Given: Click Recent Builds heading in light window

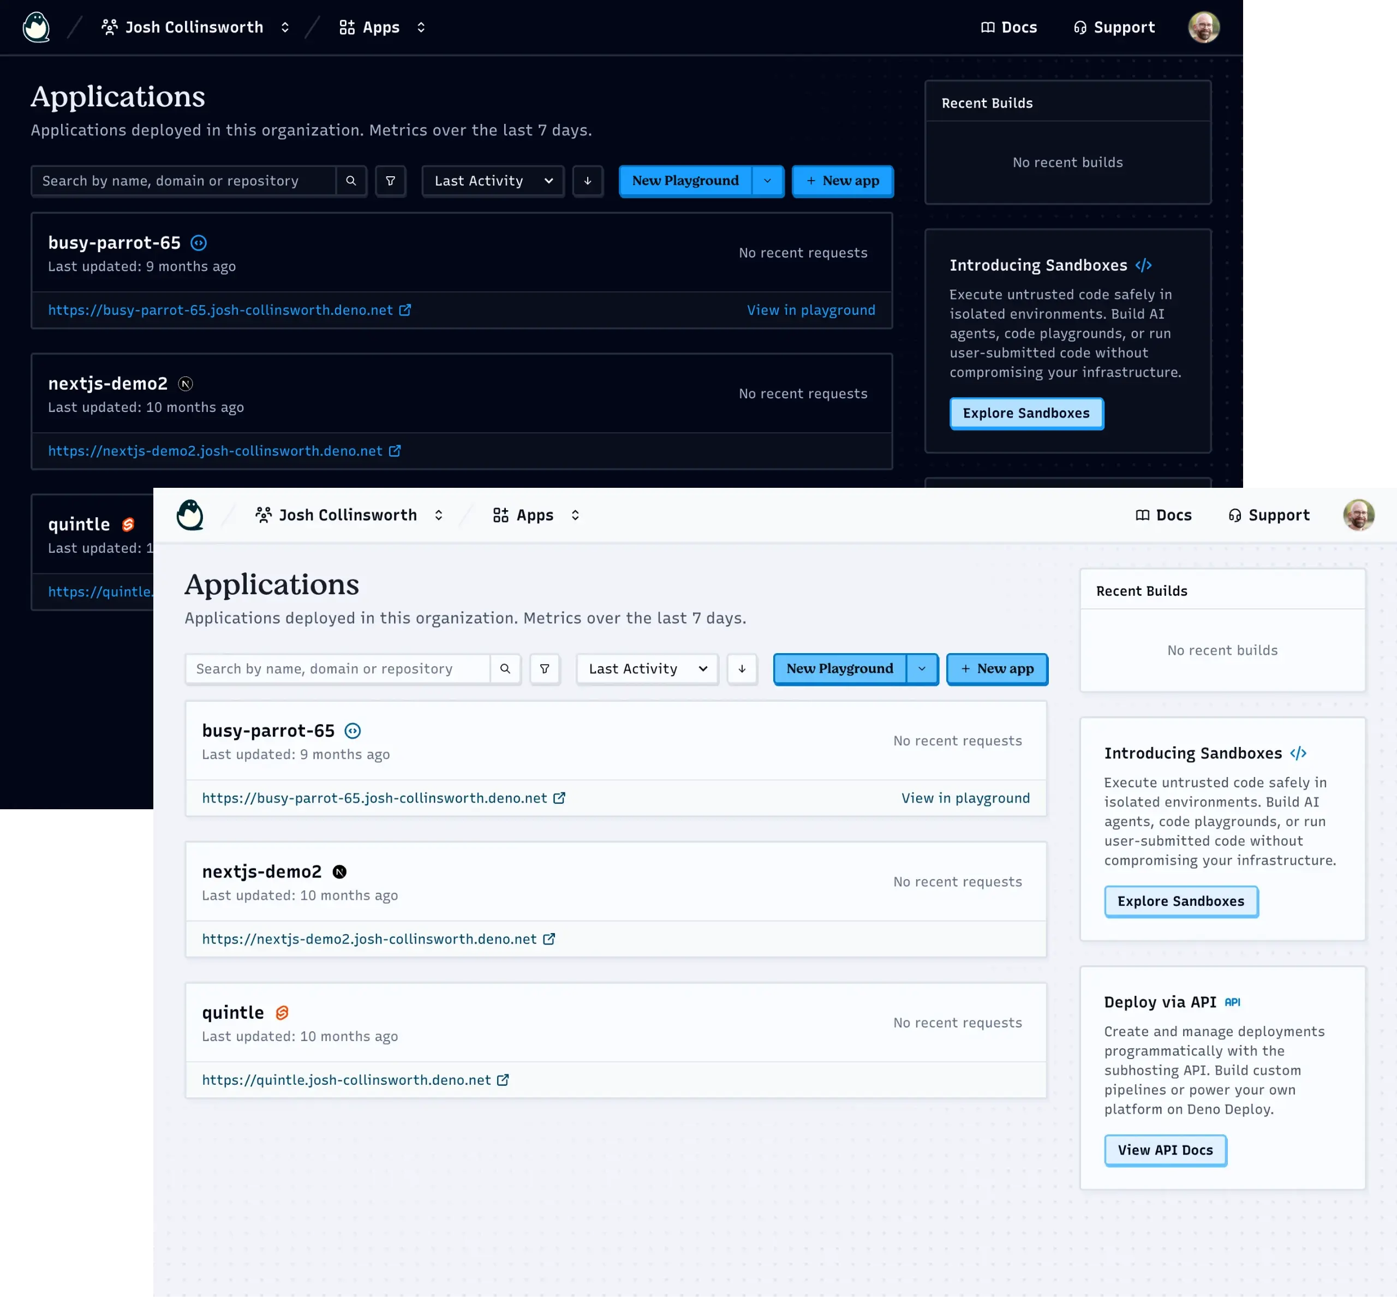Looking at the screenshot, I should [1142, 591].
